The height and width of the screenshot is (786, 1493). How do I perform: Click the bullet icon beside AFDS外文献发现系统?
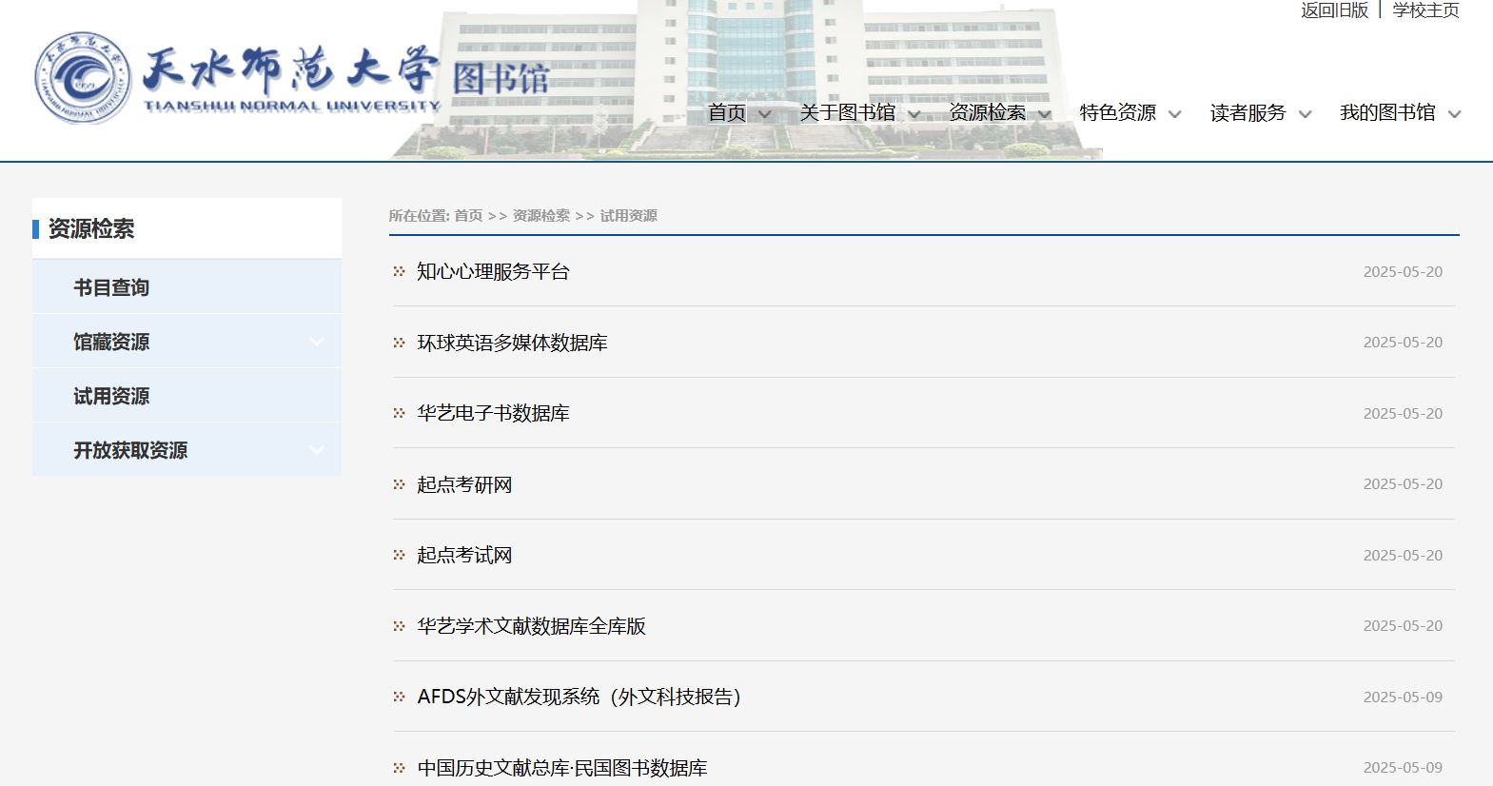coord(400,698)
